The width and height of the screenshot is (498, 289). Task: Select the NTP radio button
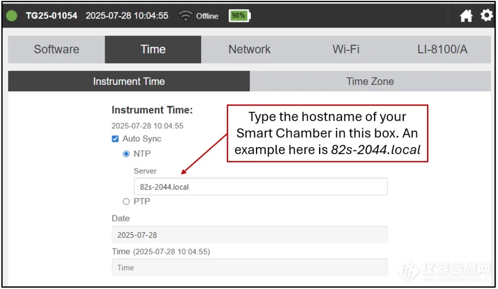tap(126, 154)
